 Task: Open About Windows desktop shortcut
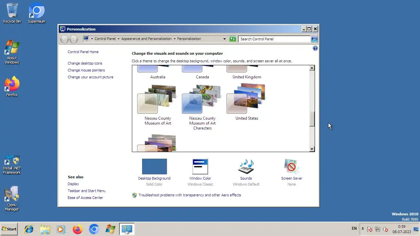coord(12,52)
